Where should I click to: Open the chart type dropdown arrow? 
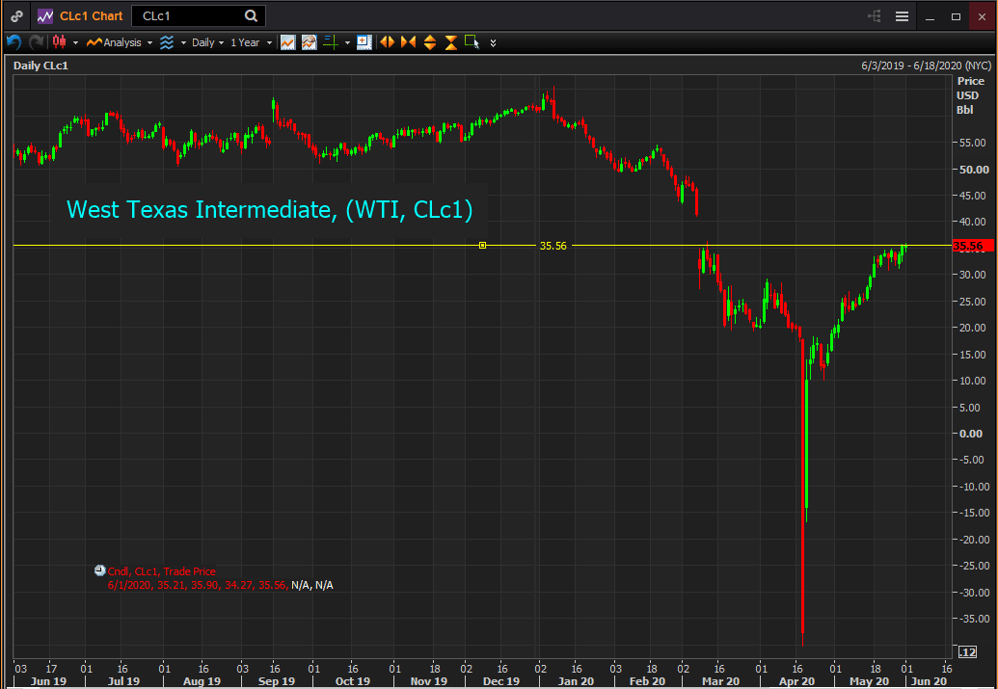point(75,42)
